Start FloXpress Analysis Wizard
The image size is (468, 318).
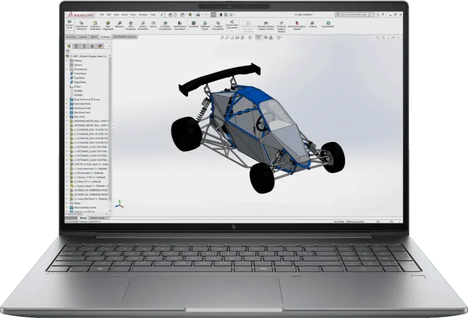tap(281, 26)
